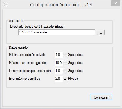This screenshot has height=109, width=122.
Task: Select the Incremento tiempo value field showing 1.0
Action: click(x=59, y=71)
